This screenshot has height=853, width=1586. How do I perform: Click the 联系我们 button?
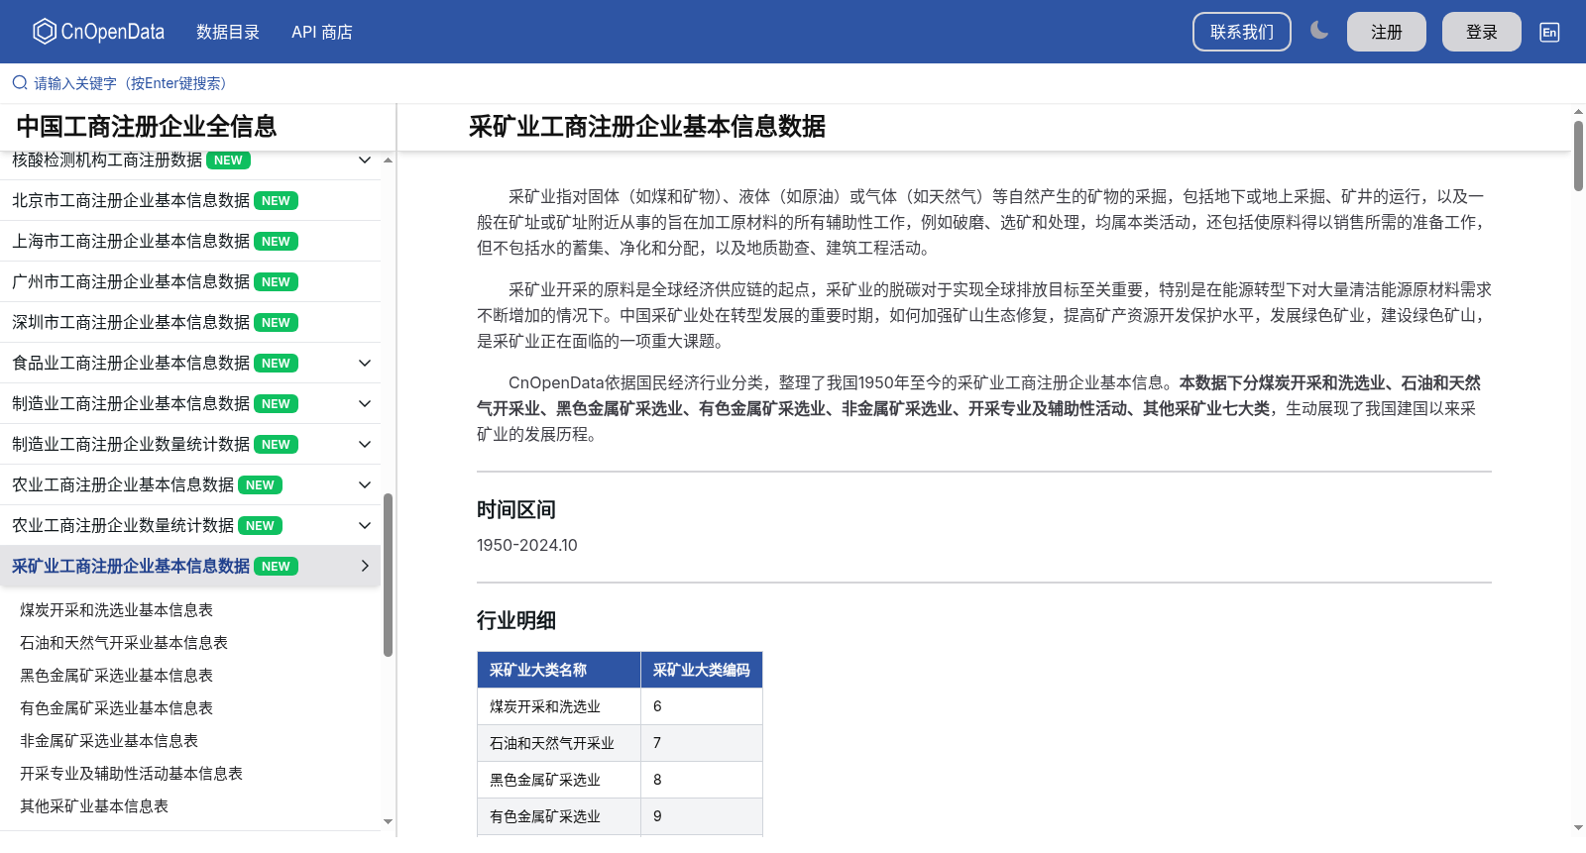(1242, 32)
